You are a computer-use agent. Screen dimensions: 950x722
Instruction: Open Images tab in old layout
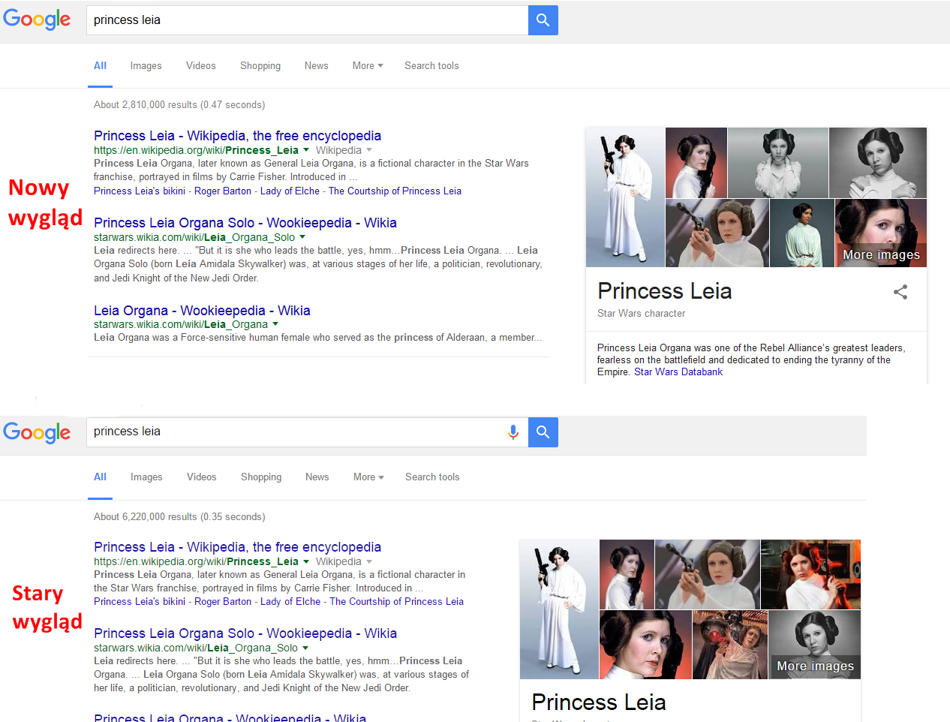pyautogui.click(x=146, y=477)
